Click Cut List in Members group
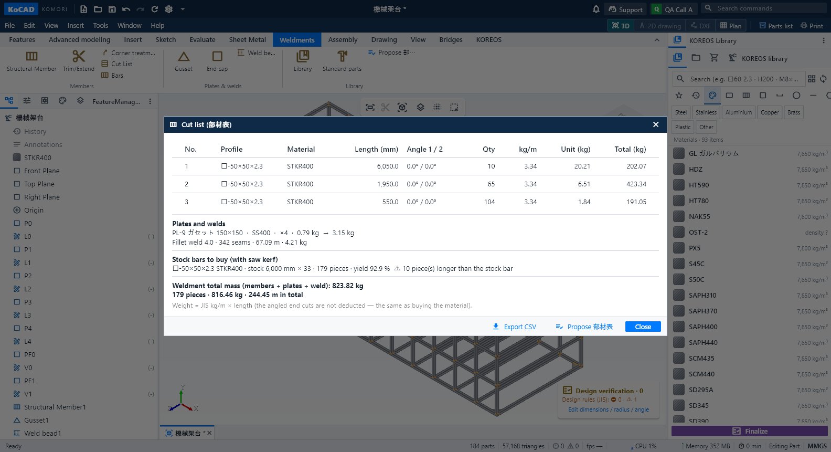 116,64
